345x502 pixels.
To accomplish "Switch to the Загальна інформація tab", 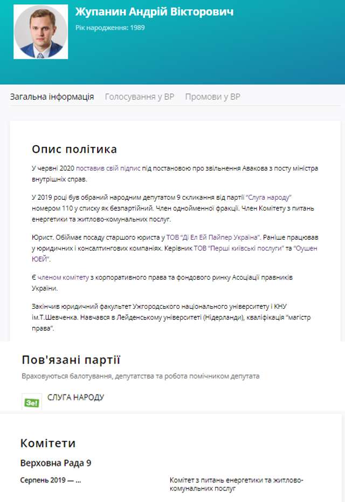I will (52, 97).
